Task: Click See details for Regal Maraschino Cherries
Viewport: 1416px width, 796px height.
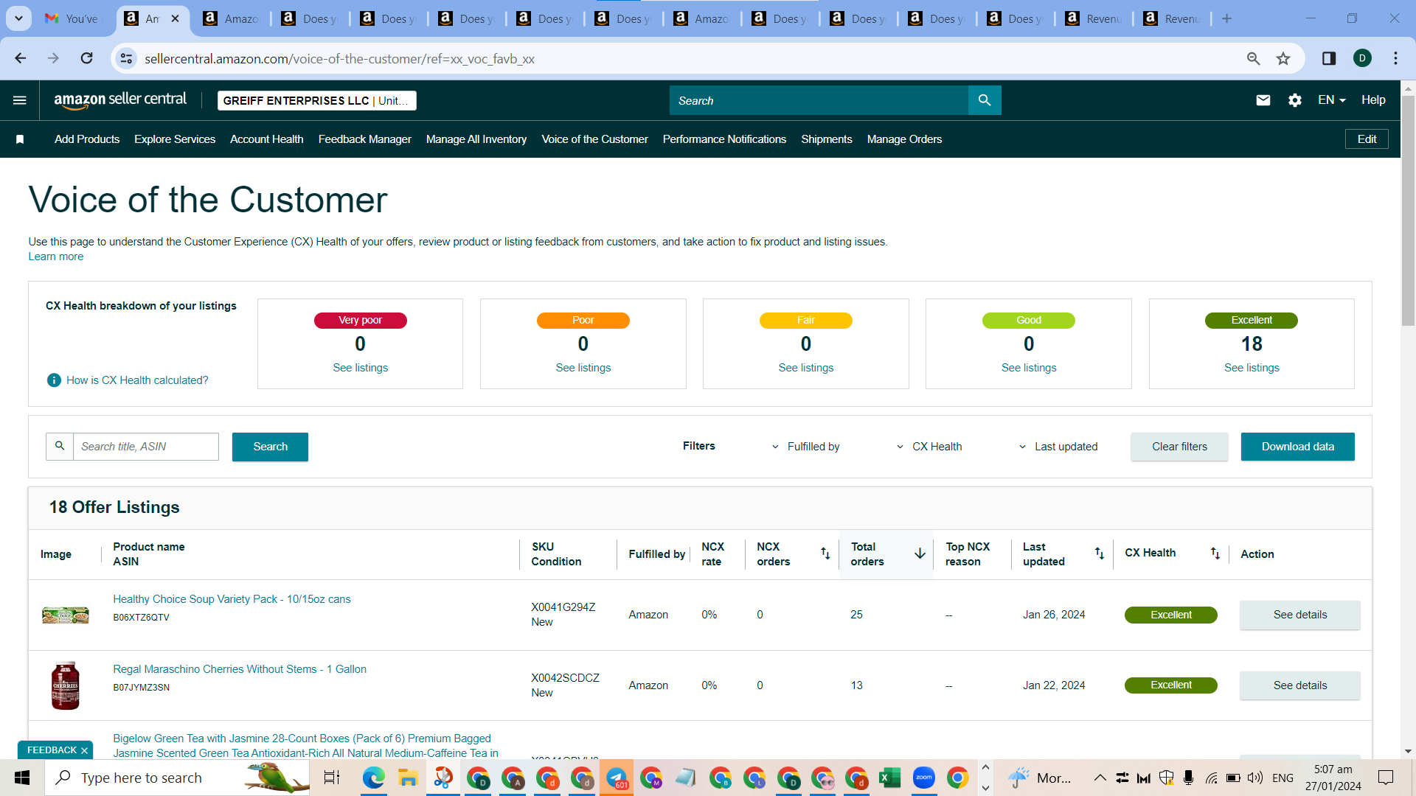Action: [1299, 685]
